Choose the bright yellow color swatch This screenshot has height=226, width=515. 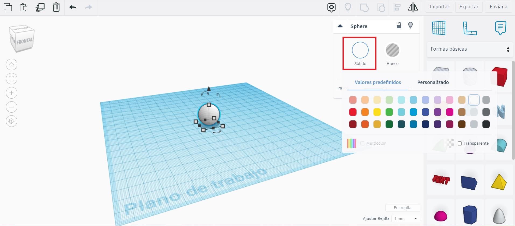(x=377, y=112)
